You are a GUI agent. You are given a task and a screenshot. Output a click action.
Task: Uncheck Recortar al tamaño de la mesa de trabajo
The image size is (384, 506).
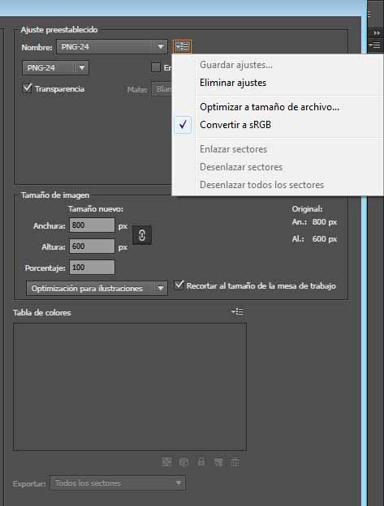[179, 285]
